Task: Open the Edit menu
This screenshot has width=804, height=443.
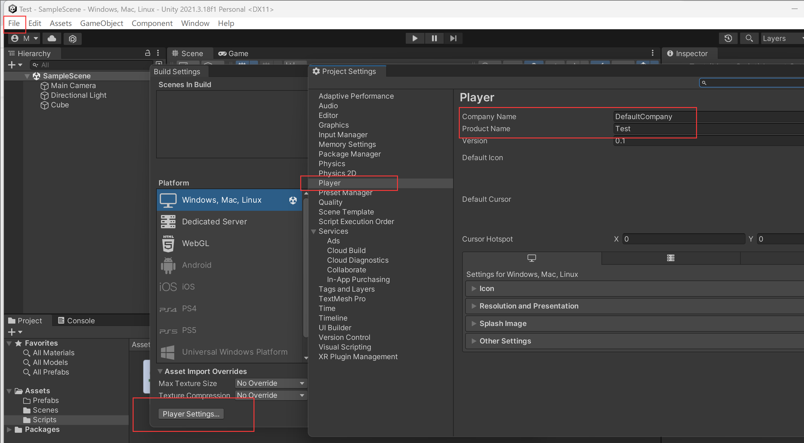Action: [x=35, y=23]
